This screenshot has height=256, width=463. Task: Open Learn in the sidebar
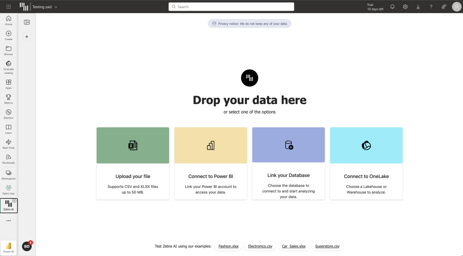[x=9, y=129]
